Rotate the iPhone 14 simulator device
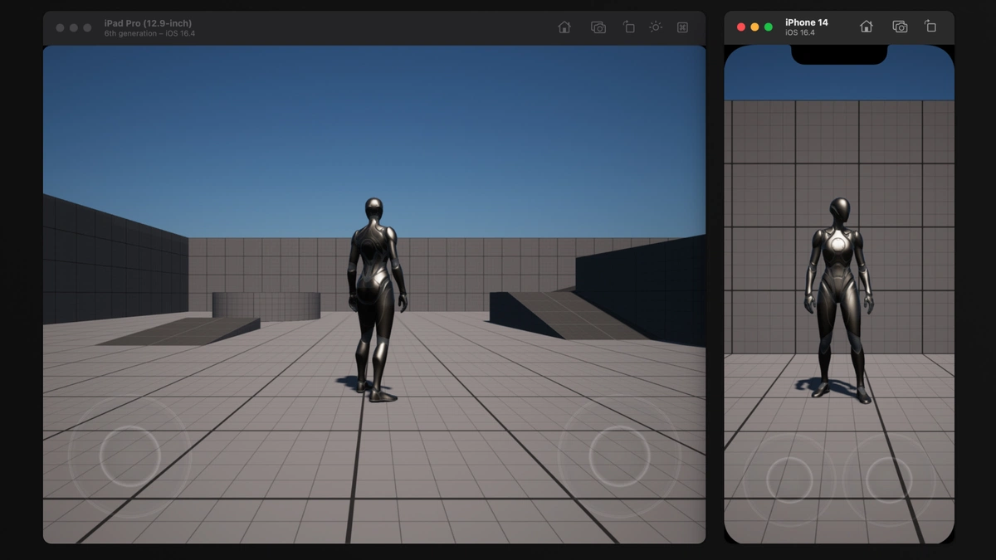Image resolution: width=996 pixels, height=560 pixels. pyautogui.click(x=930, y=27)
